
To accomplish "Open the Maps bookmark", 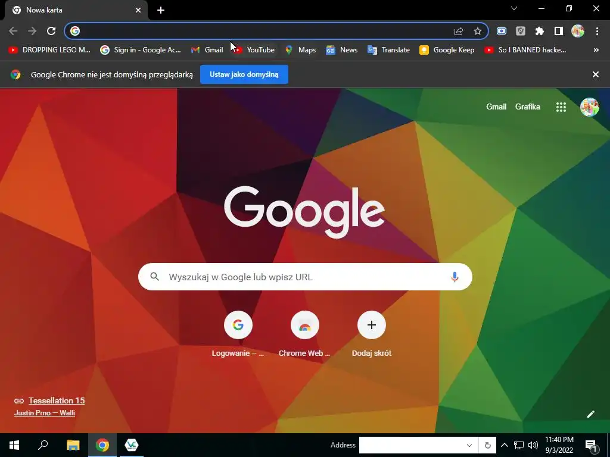I will click(300, 50).
